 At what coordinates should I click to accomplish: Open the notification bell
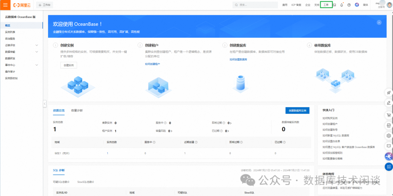click(342, 5)
